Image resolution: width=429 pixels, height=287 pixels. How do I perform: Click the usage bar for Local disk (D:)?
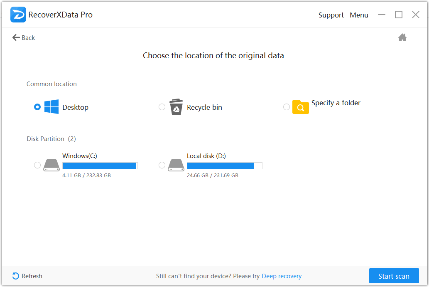[x=224, y=165]
